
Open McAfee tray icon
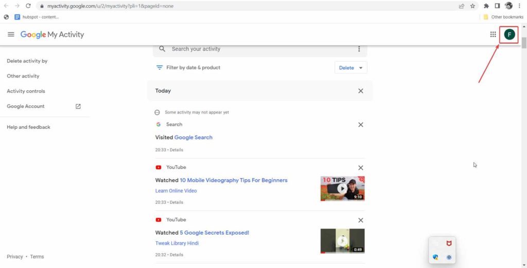pyautogui.click(x=449, y=243)
